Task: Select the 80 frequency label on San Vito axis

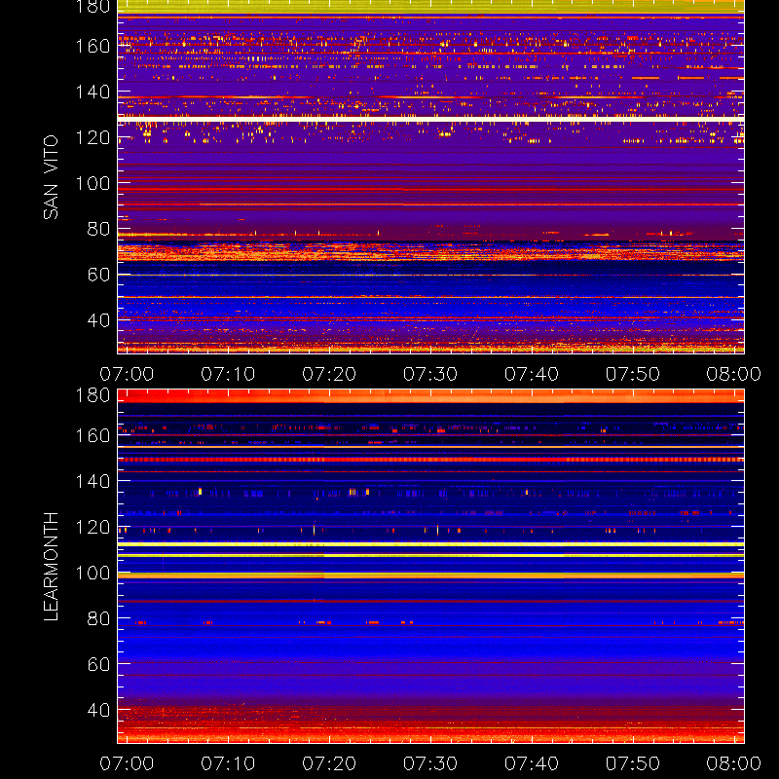Action: tap(98, 229)
